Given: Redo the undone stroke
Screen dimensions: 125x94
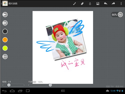Looking at the screenshot, I should pos(113,3).
